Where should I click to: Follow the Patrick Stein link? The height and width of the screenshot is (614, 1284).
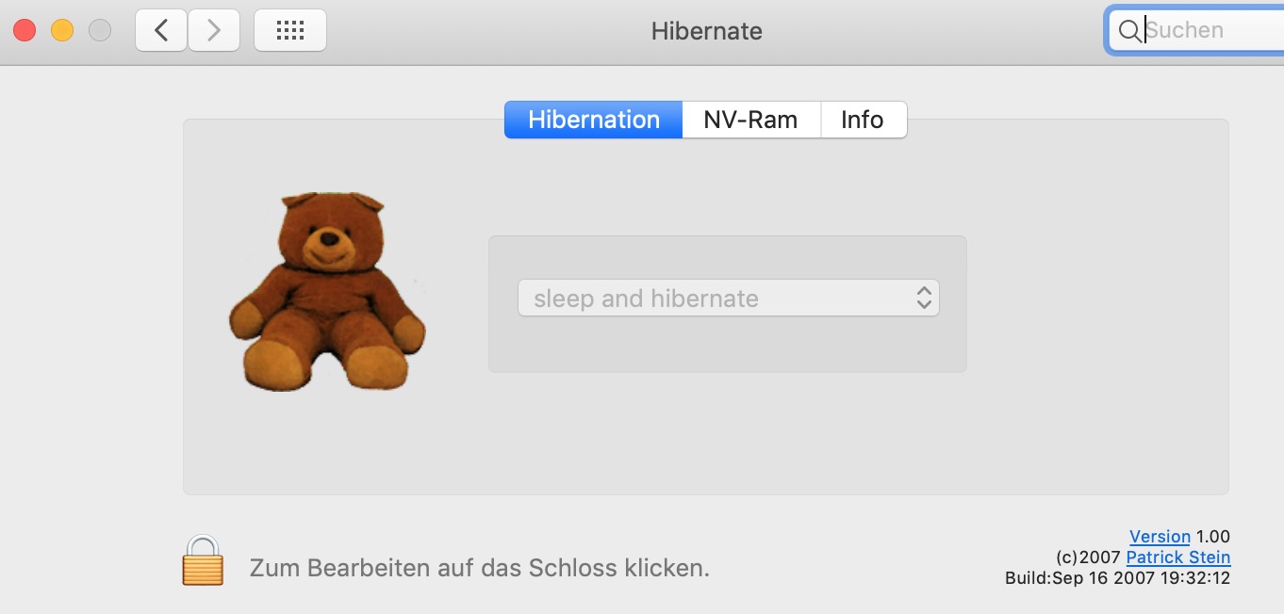[x=1177, y=557]
